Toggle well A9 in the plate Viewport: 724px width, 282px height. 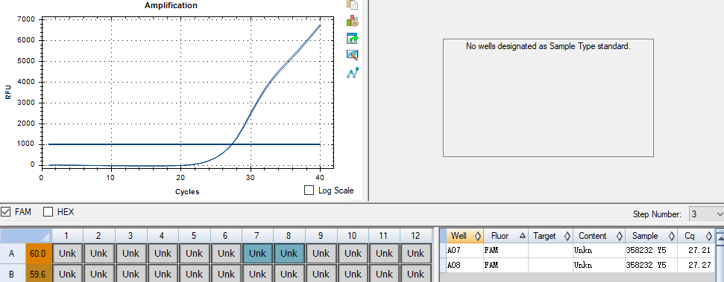click(321, 253)
